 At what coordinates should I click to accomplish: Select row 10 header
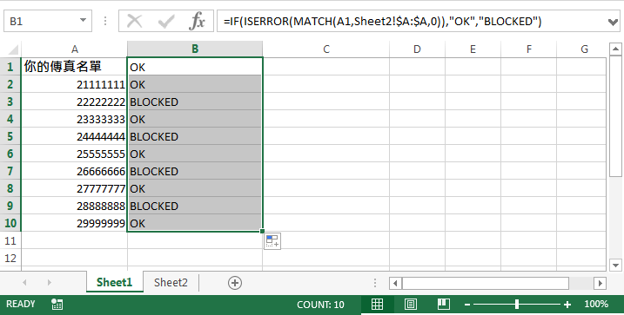click(10, 223)
